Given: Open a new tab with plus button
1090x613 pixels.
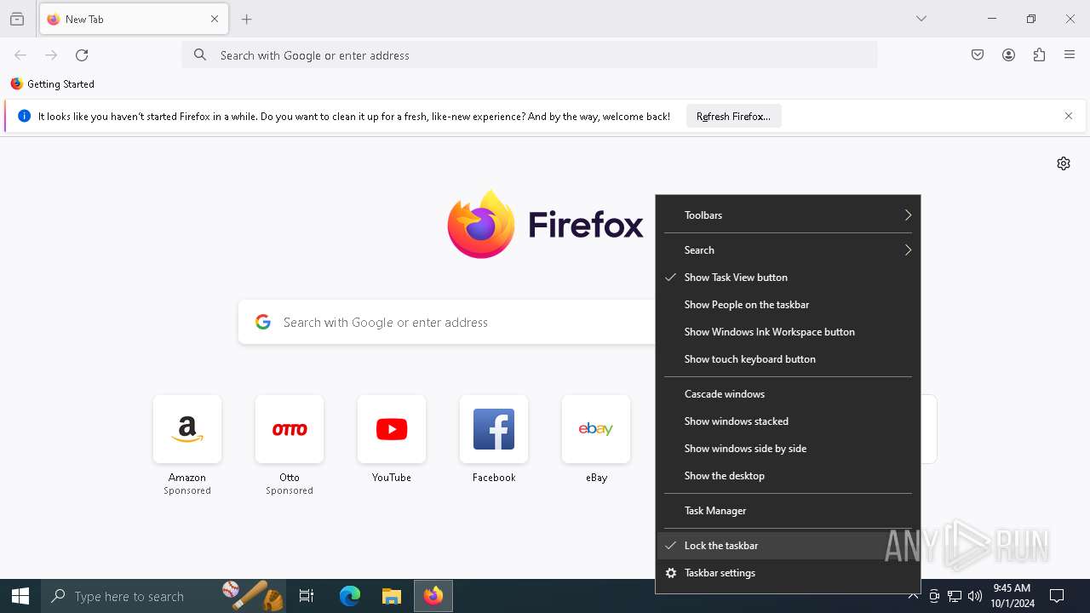Looking at the screenshot, I should coord(247,19).
